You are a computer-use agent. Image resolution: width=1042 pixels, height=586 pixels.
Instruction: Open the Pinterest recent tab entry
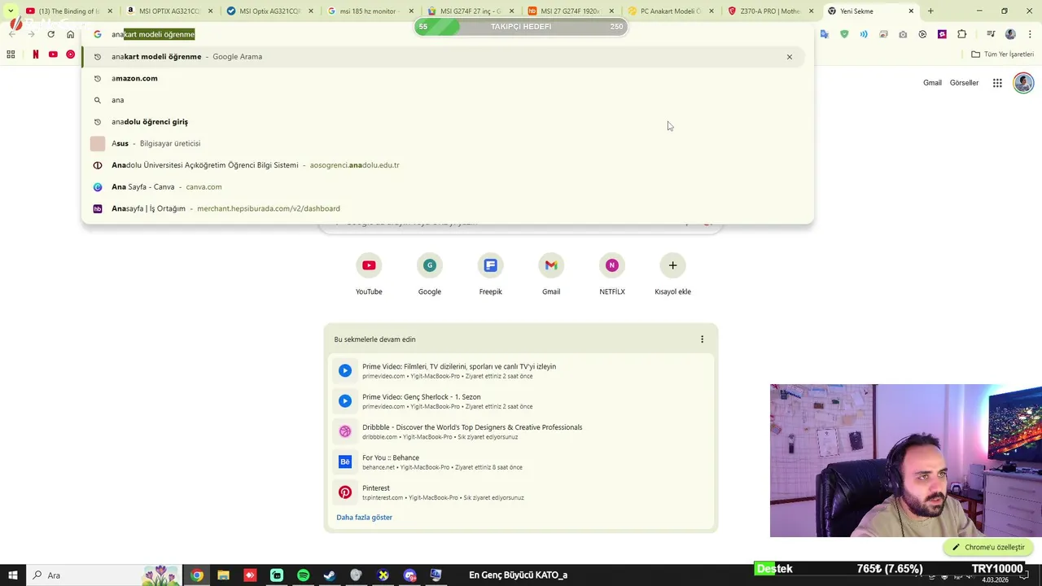tap(521, 492)
